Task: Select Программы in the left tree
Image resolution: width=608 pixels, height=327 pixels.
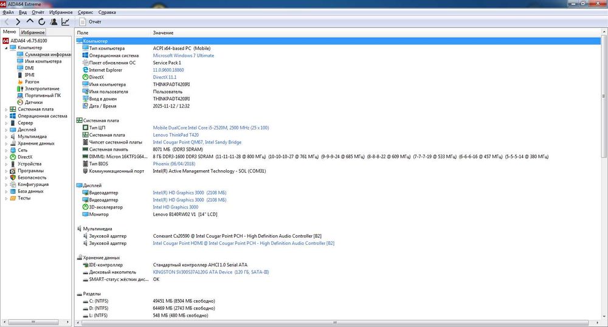Action: pyautogui.click(x=30, y=171)
